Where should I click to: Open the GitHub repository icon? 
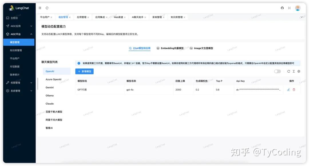coord(282,8)
